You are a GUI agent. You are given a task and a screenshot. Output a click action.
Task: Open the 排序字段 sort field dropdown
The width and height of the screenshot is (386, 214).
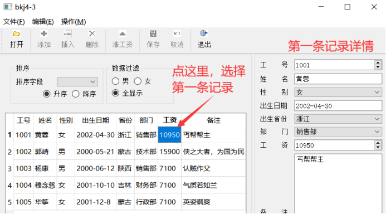click(77, 82)
